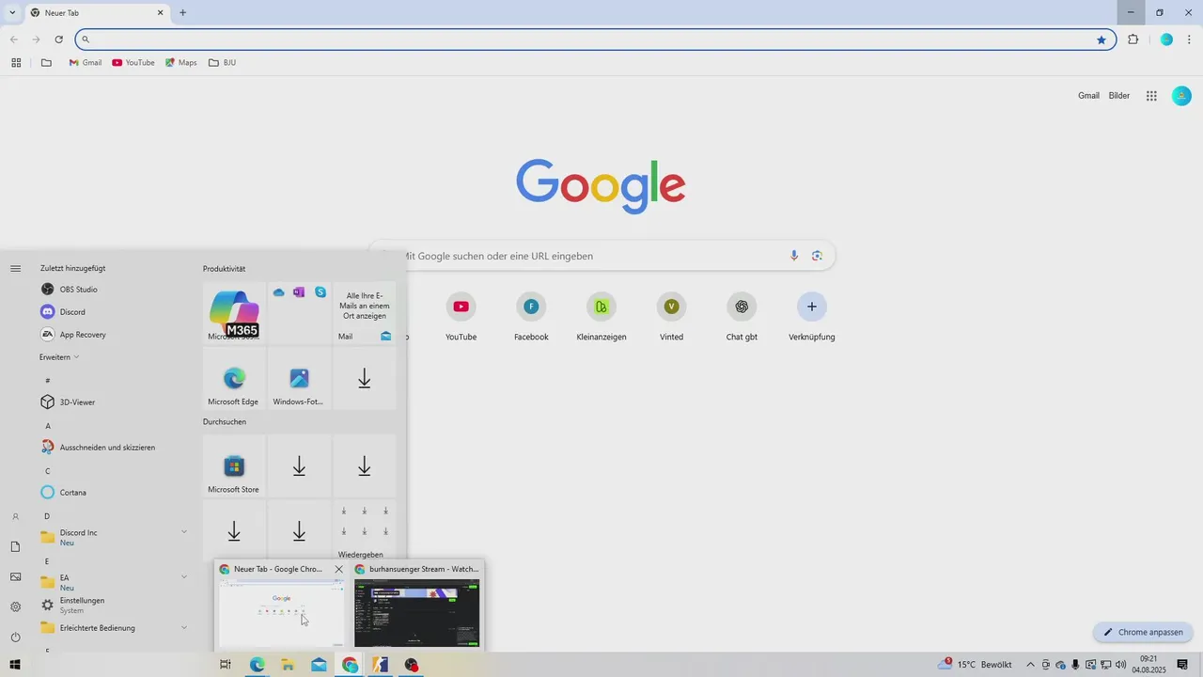Open the YouTube bookmark
This screenshot has width=1203, height=677.
133,63
